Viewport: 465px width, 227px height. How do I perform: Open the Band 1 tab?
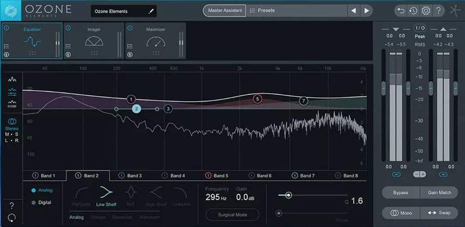click(44, 175)
